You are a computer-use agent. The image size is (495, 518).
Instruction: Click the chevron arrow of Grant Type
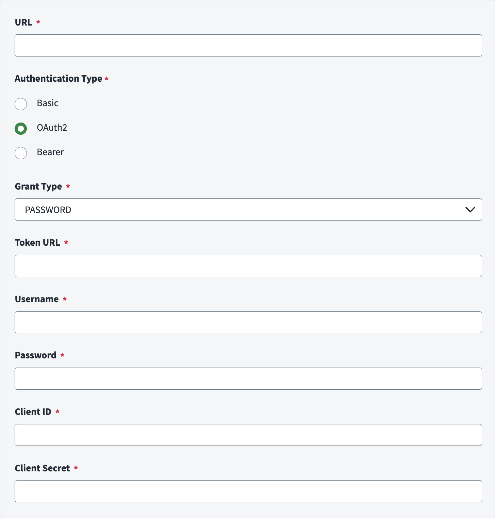470,210
